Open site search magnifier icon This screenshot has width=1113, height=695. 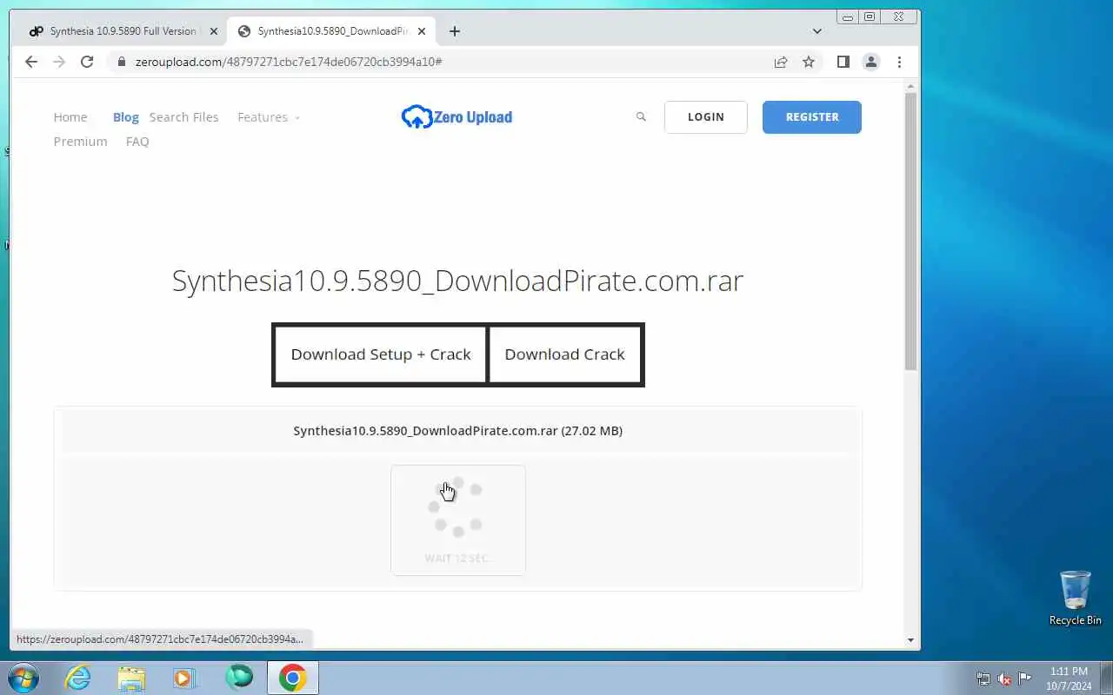coord(641,116)
